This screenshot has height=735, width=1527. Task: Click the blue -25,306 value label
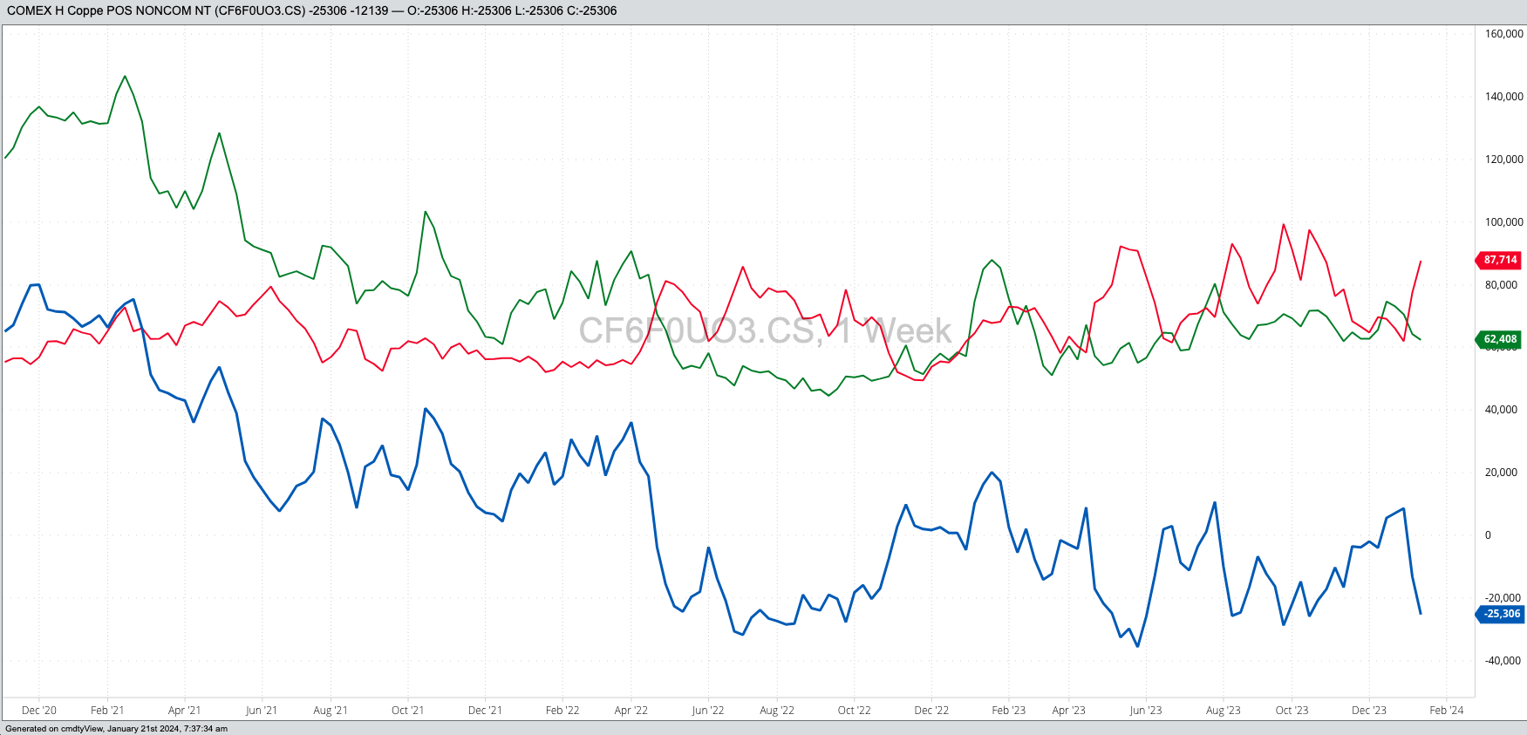[x=1500, y=614]
